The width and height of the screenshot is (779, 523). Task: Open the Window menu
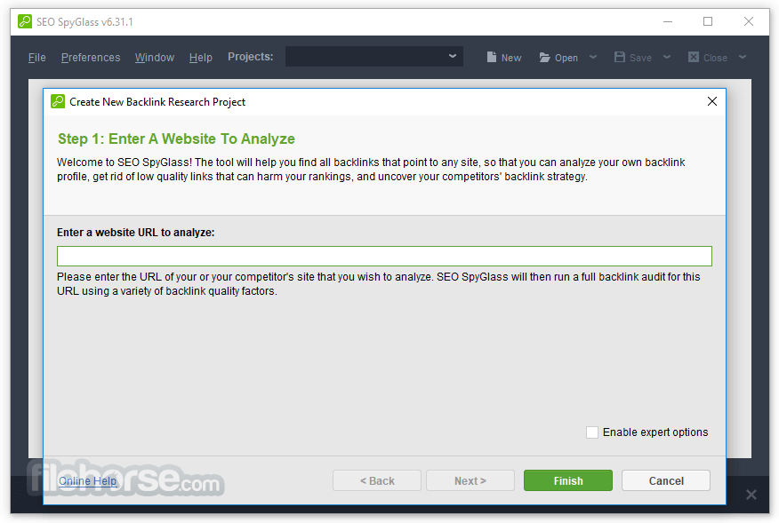(155, 58)
